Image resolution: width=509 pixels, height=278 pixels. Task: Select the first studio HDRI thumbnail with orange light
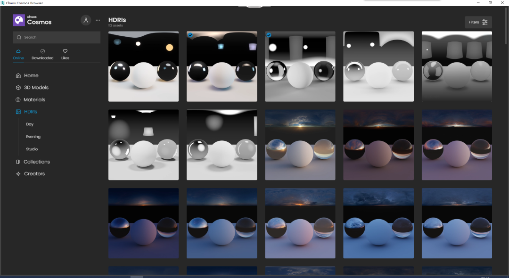coord(143,66)
